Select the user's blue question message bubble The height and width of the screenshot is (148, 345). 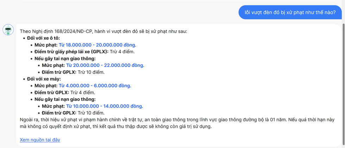coord(290,12)
